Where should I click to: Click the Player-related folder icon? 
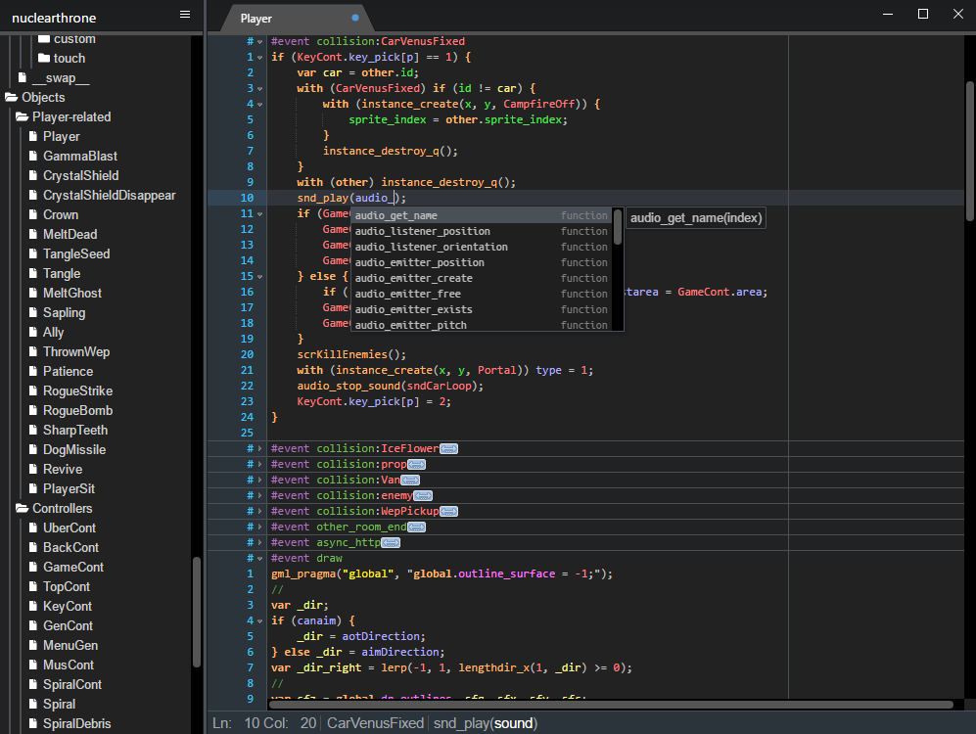22,116
